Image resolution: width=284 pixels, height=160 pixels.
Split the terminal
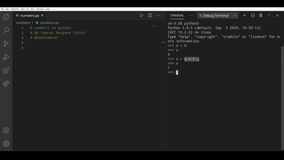coord(253,16)
